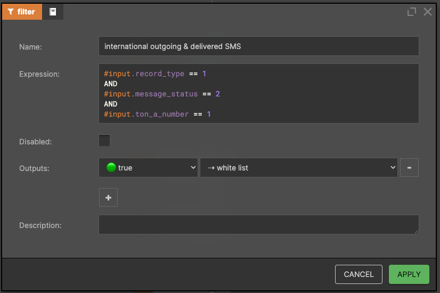Open the documentation notes tab icon
Screen dimensions: 440x293
tap(53, 12)
